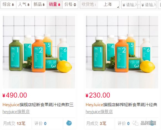
Task: Open 评价 0 reviews for ¥490 product
Action: 40,123
